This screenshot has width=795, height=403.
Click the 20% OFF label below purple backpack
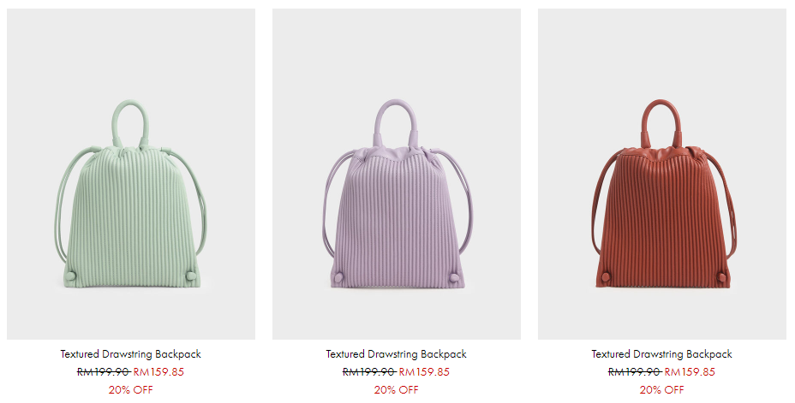tap(397, 390)
